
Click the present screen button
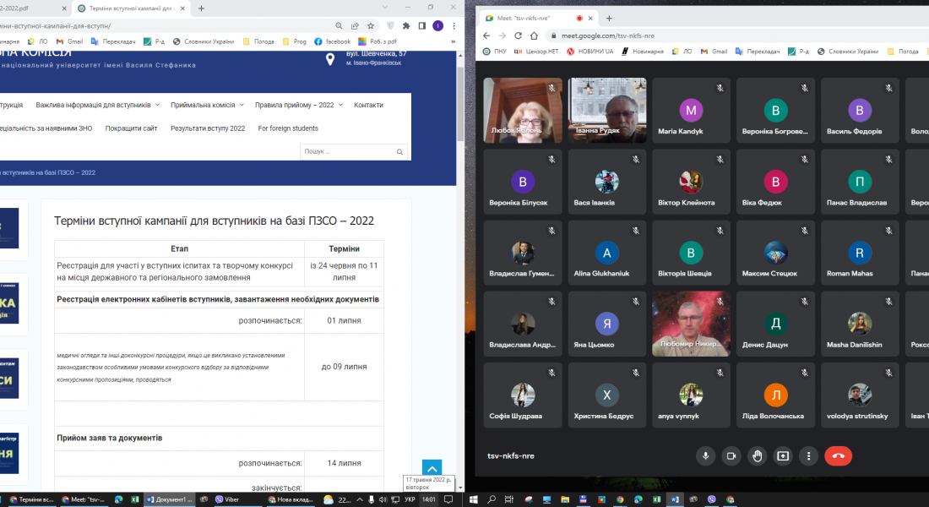pos(783,455)
